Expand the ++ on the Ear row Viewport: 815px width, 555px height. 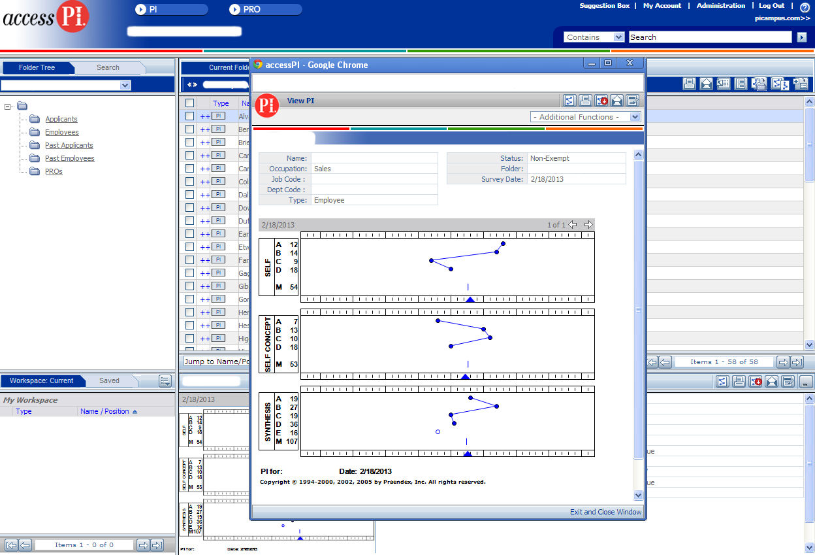point(204,234)
